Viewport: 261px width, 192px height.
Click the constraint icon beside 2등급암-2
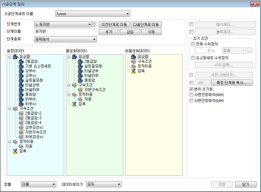click(21, 113)
